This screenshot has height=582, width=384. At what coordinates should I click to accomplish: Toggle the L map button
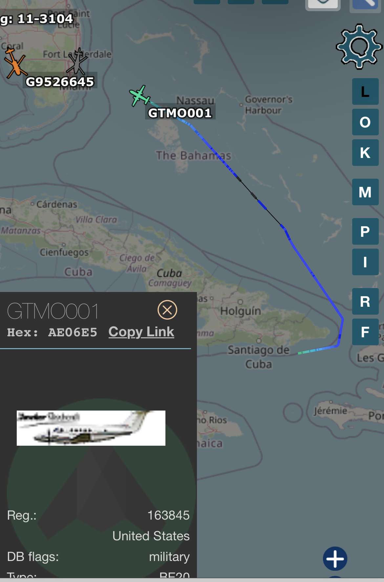pyautogui.click(x=365, y=92)
